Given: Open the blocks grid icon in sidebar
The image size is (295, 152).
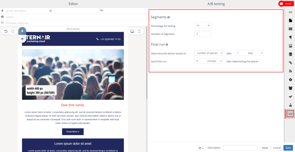Looking at the screenshot, I should pyautogui.click(x=290, y=29).
